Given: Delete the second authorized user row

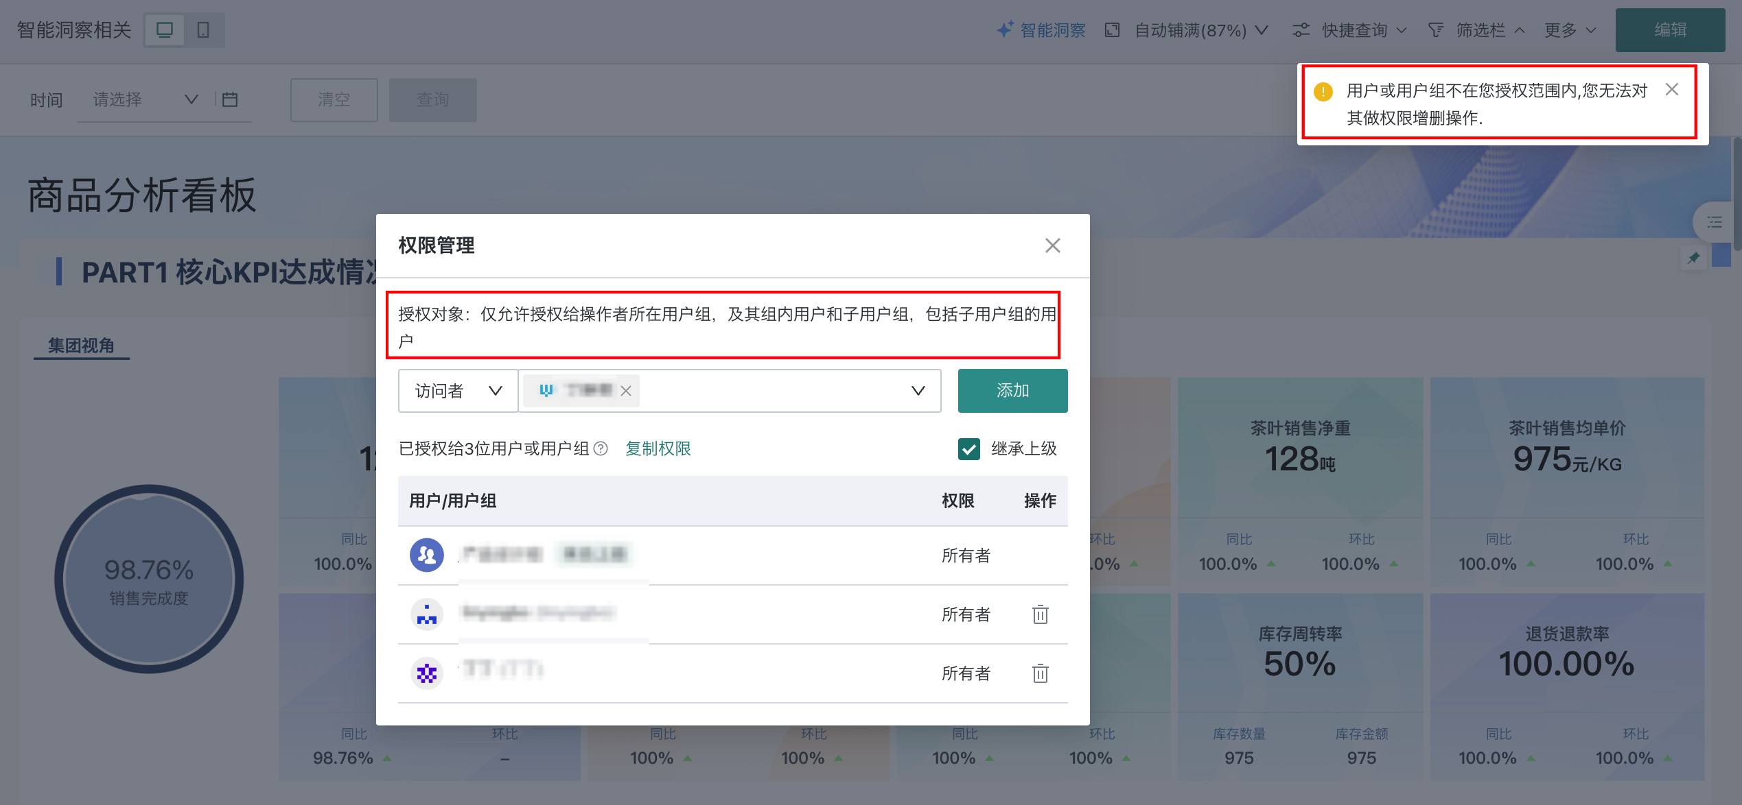Looking at the screenshot, I should (x=1040, y=614).
